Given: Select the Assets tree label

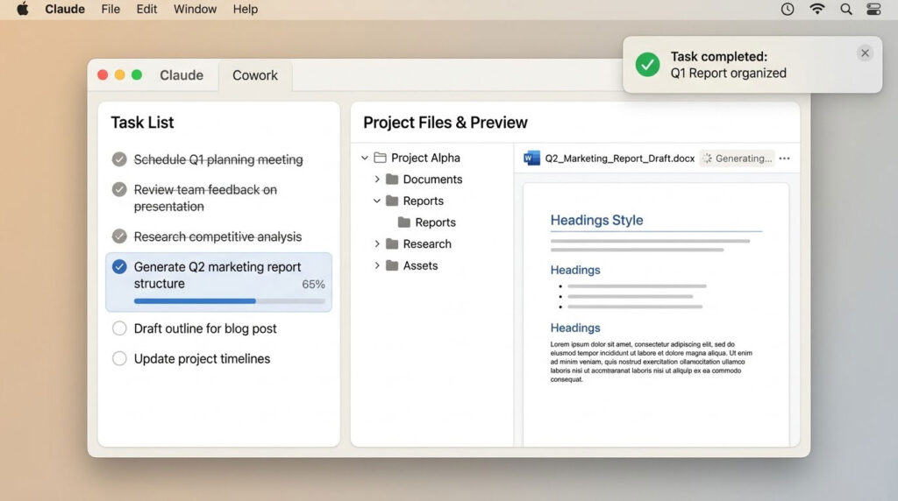Looking at the screenshot, I should pos(420,265).
